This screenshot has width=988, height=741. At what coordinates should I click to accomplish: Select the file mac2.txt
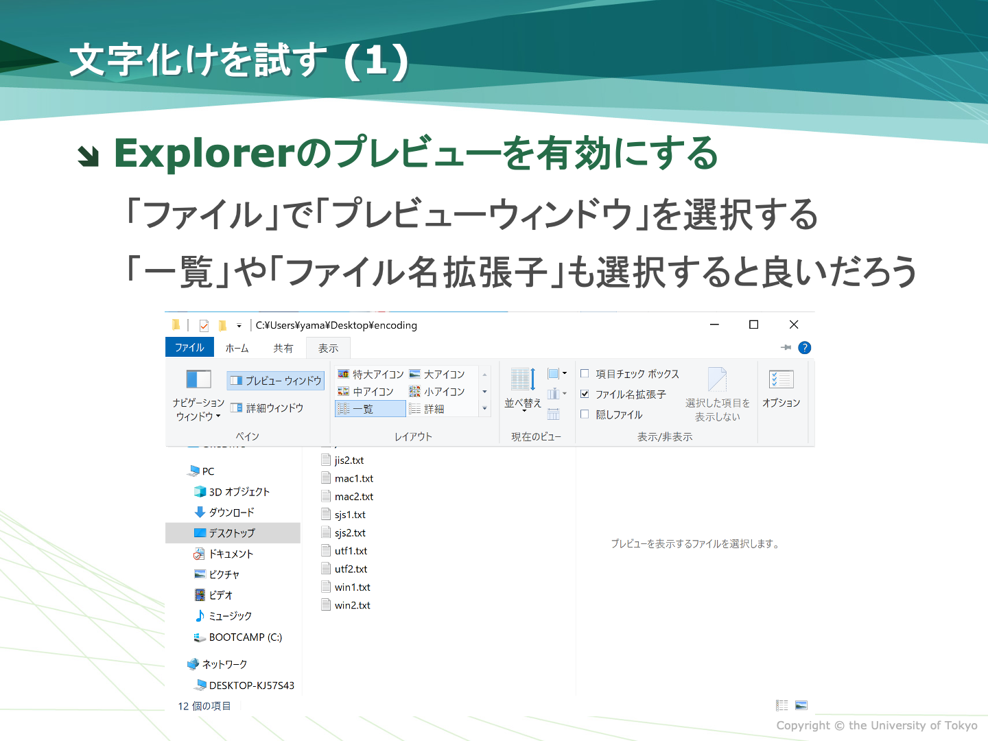(347, 497)
